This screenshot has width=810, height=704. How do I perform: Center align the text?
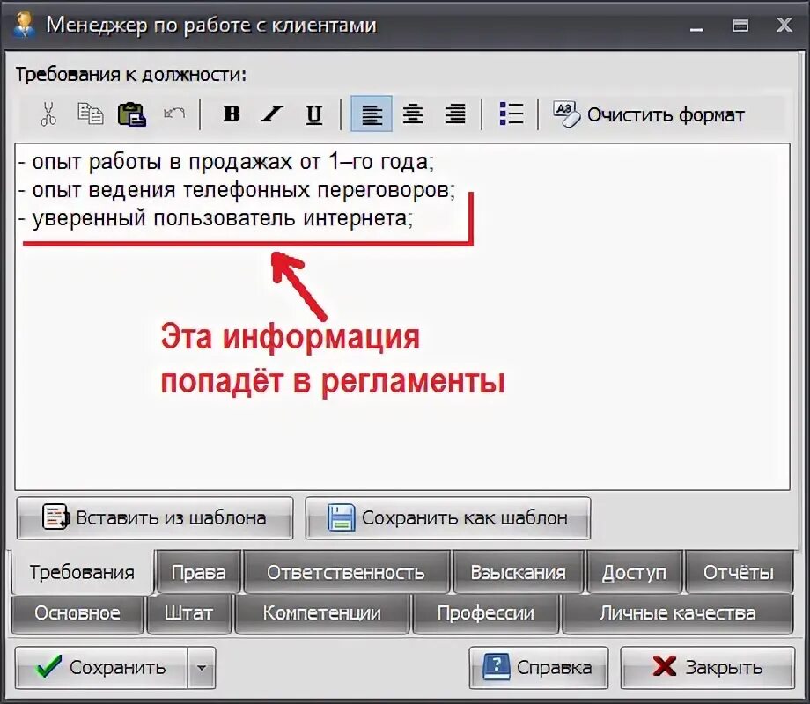[x=413, y=114]
